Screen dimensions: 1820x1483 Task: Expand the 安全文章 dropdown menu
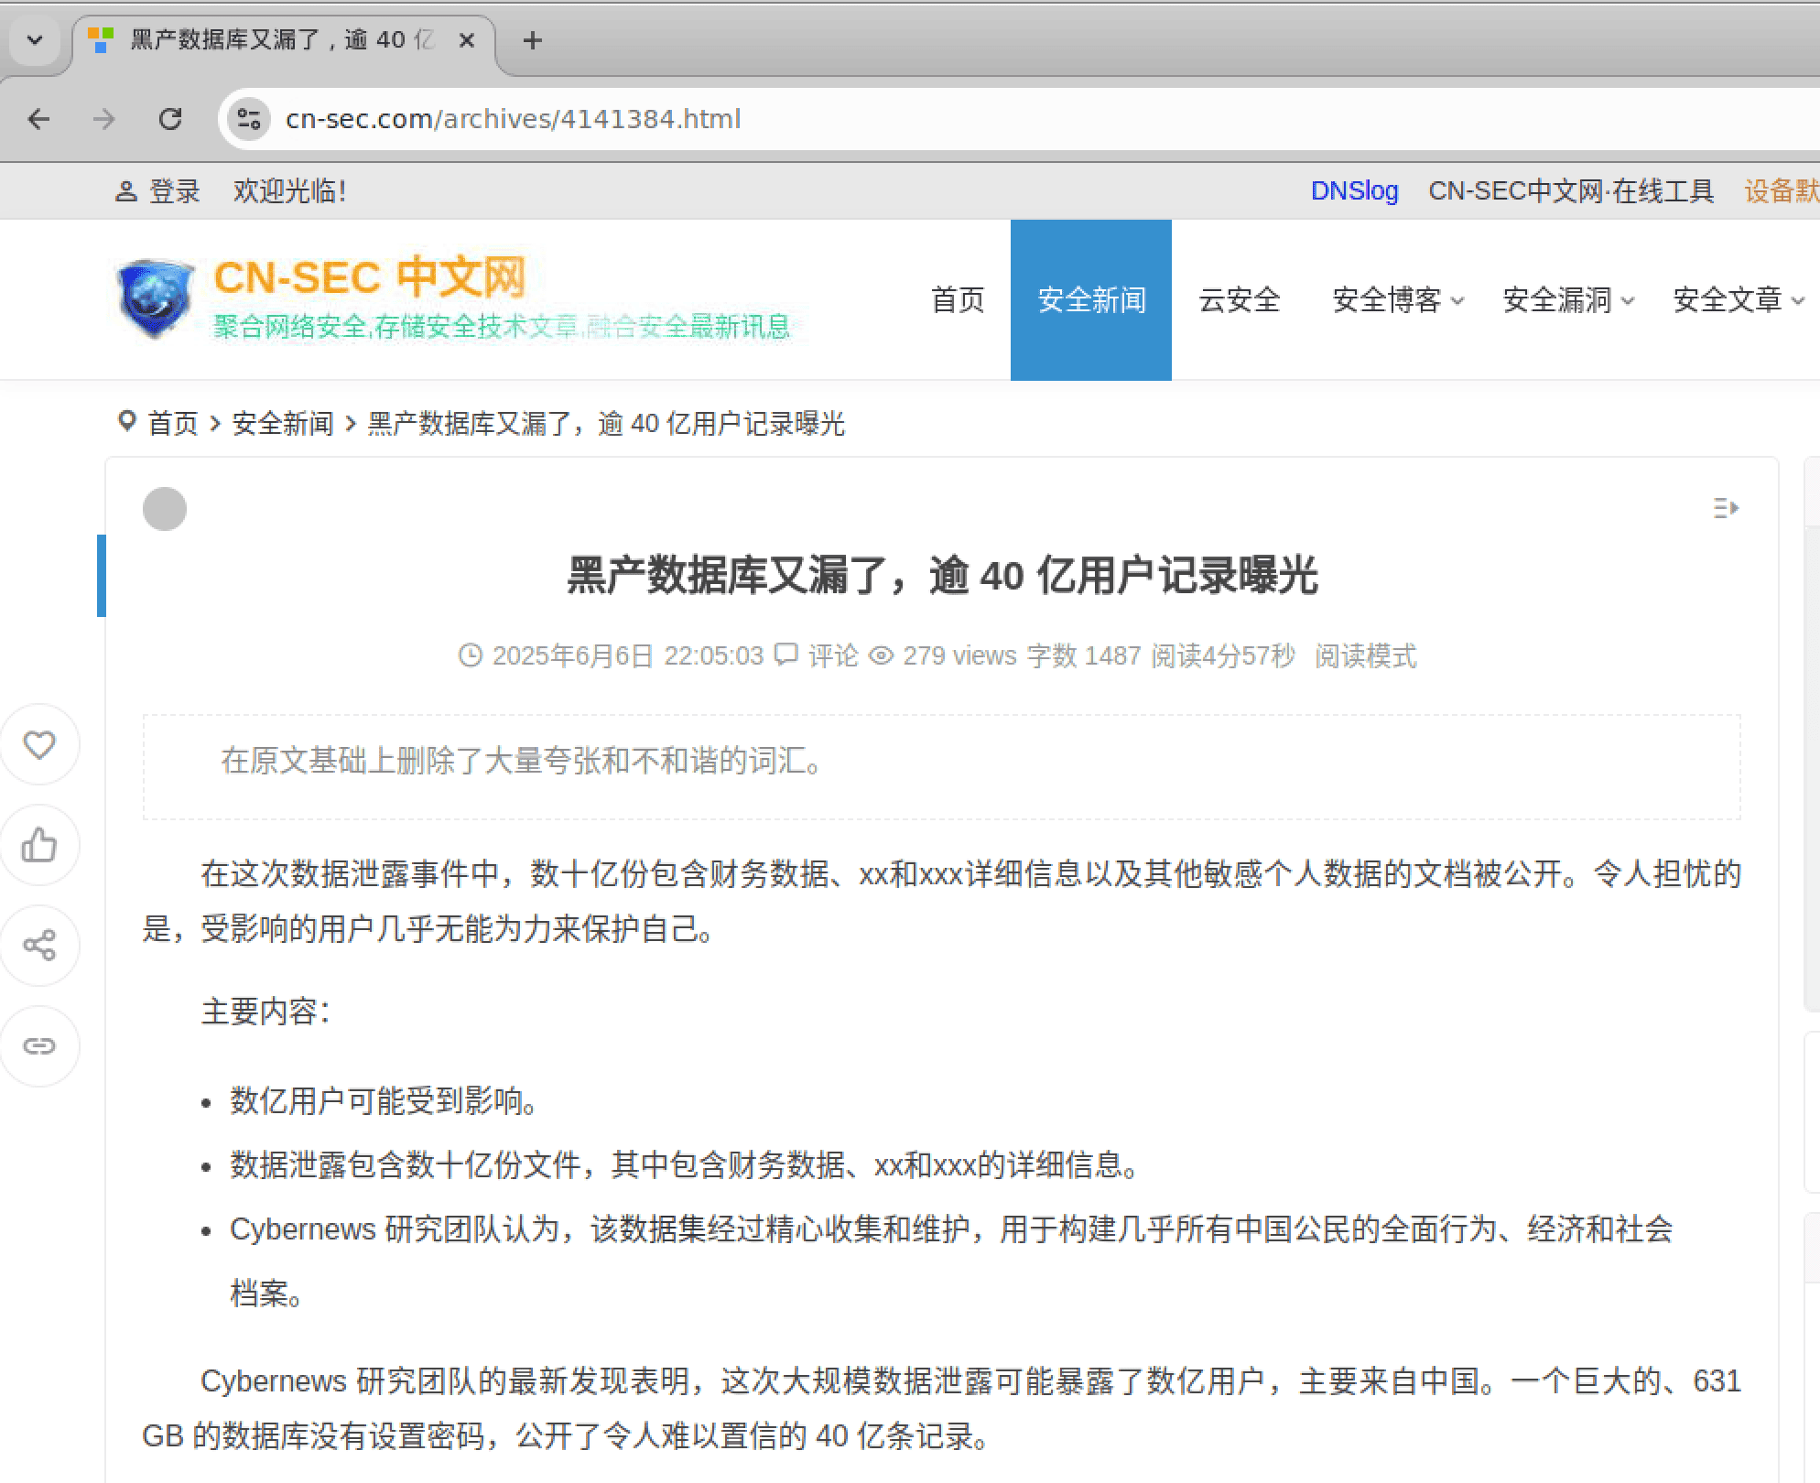click(x=1738, y=300)
